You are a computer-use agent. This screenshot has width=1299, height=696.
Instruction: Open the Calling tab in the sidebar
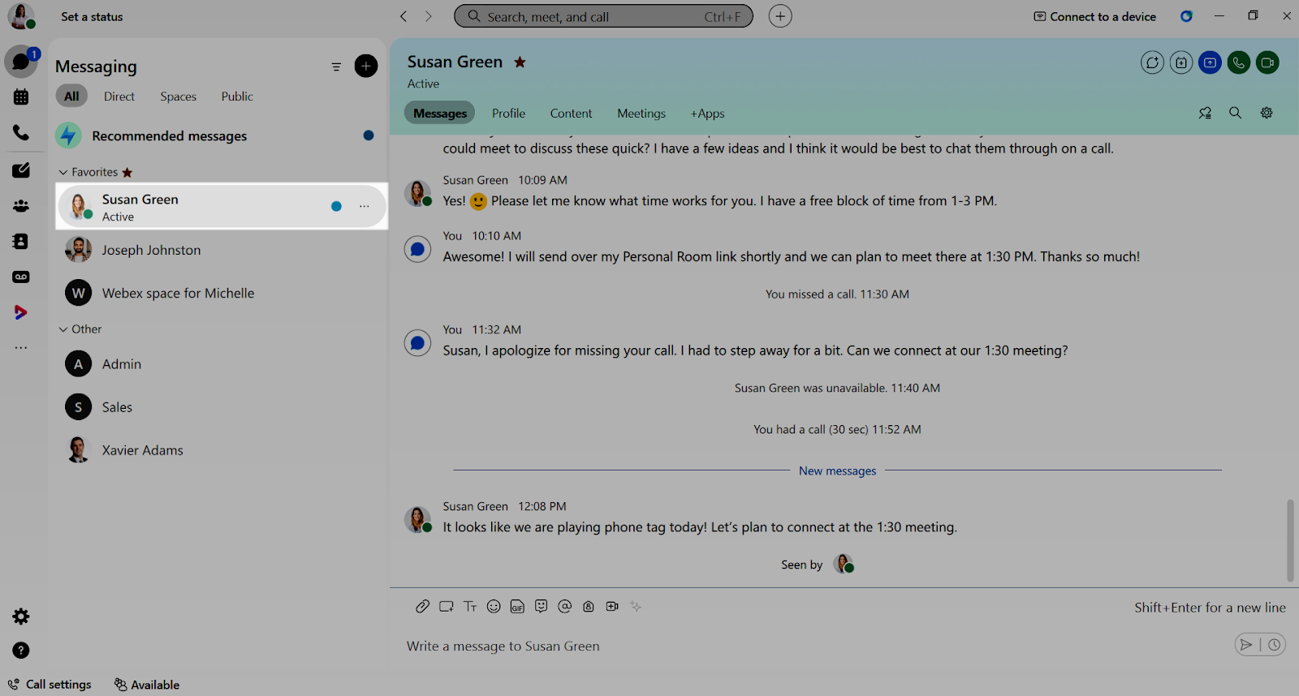[x=21, y=132]
